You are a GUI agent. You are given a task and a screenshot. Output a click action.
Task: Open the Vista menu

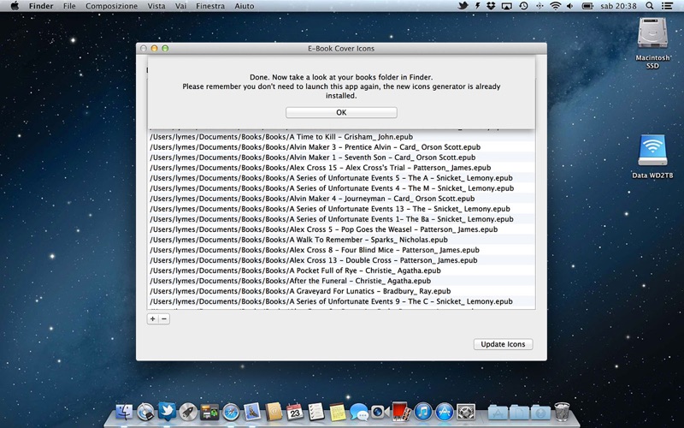click(156, 6)
